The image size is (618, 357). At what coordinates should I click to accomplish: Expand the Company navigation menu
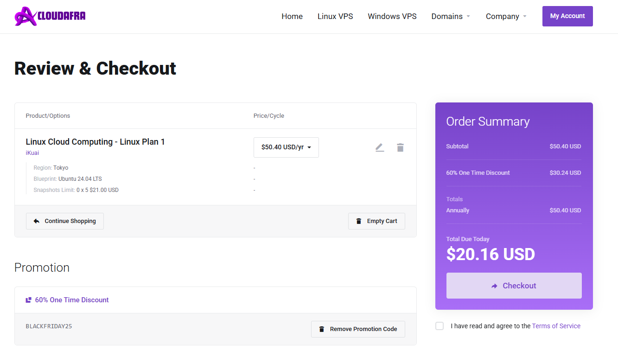point(506,16)
